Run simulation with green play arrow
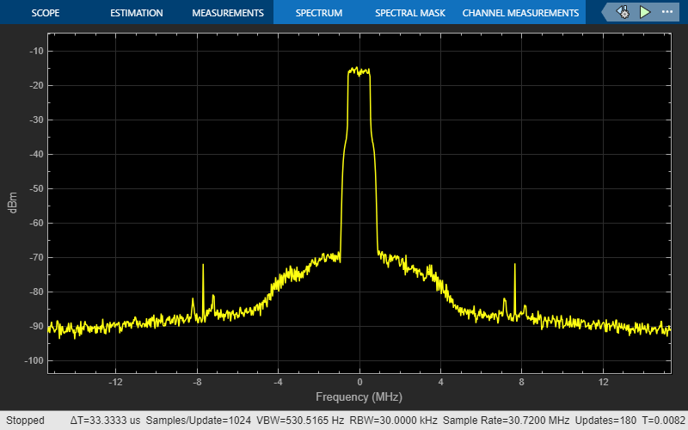The image size is (688, 430). (x=644, y=12)
